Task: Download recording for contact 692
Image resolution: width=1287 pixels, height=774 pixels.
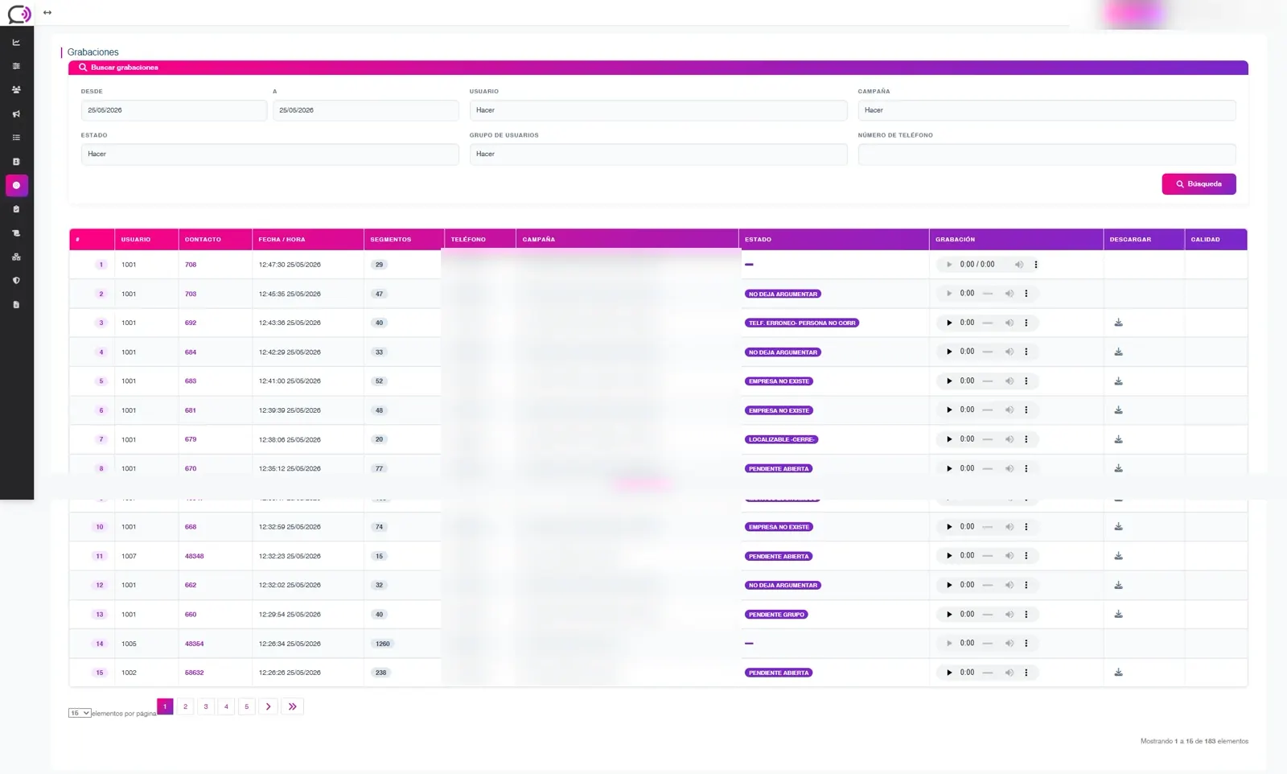Action: (x=1118, y=323)
